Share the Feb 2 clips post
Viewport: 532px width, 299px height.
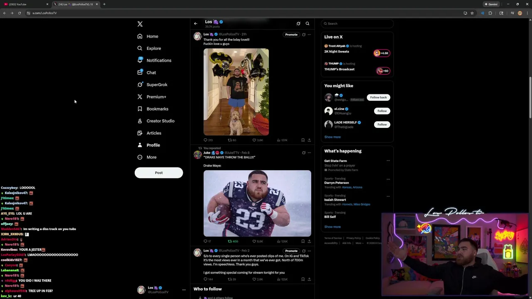[309, 279]
